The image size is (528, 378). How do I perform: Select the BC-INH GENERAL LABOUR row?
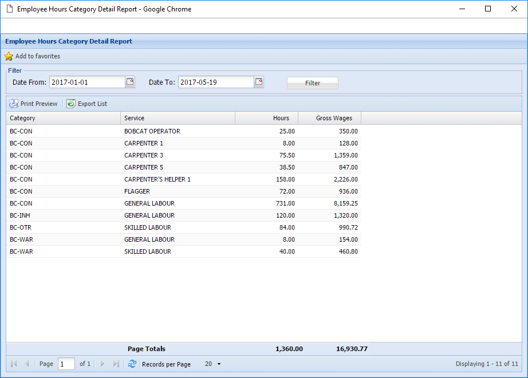[172, 215]
